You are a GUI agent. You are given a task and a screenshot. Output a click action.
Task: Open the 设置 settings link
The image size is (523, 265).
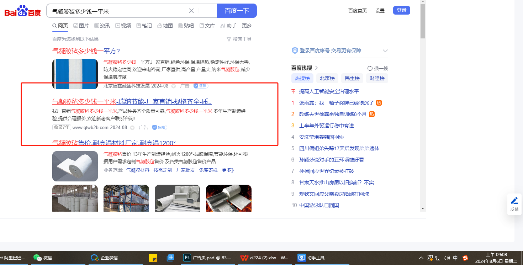380,11
